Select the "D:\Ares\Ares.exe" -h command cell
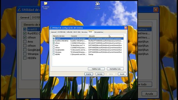The image size is (178, 100). point(78,45)
